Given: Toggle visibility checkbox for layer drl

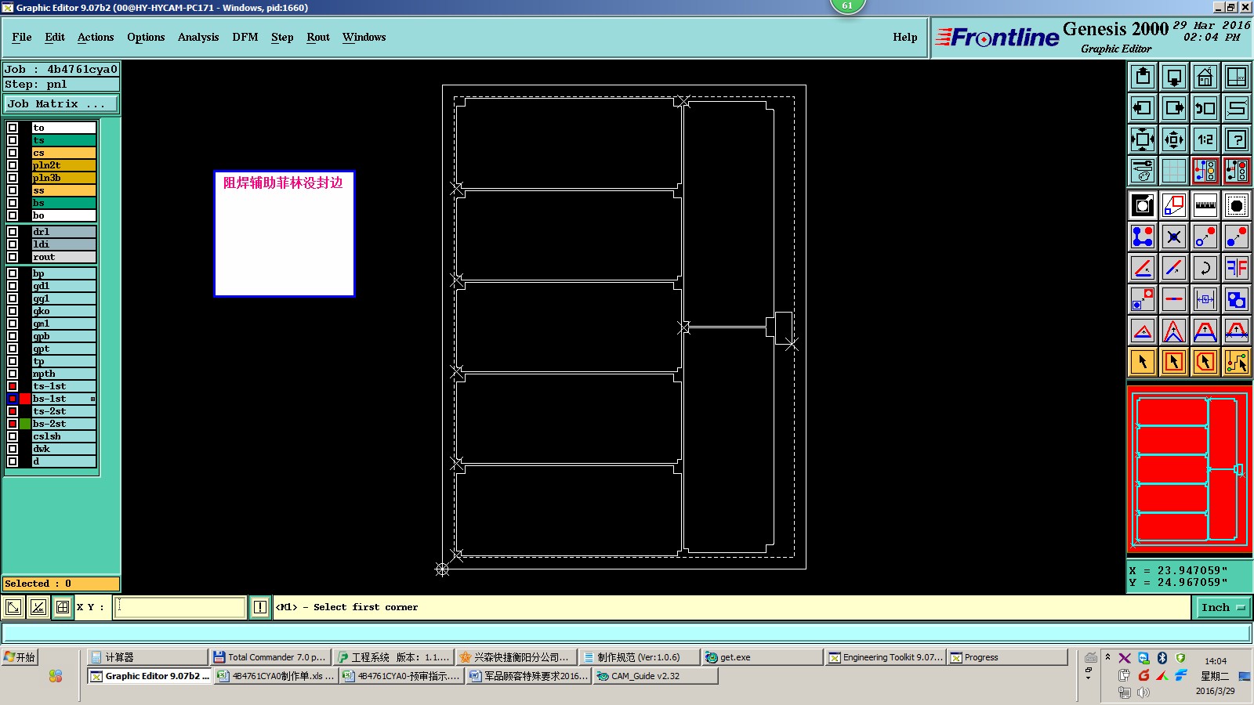Looking at the screenshot, I should point(13,232).
